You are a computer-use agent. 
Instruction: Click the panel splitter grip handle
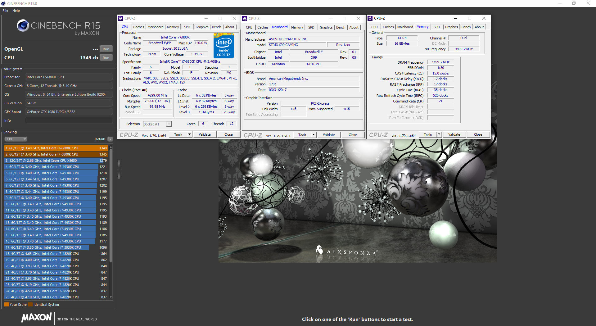pos(119,170)
